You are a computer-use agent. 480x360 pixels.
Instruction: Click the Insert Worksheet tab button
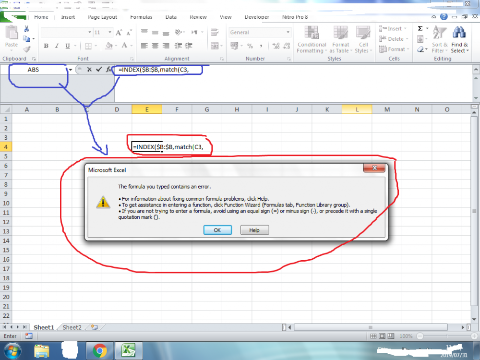94,327
